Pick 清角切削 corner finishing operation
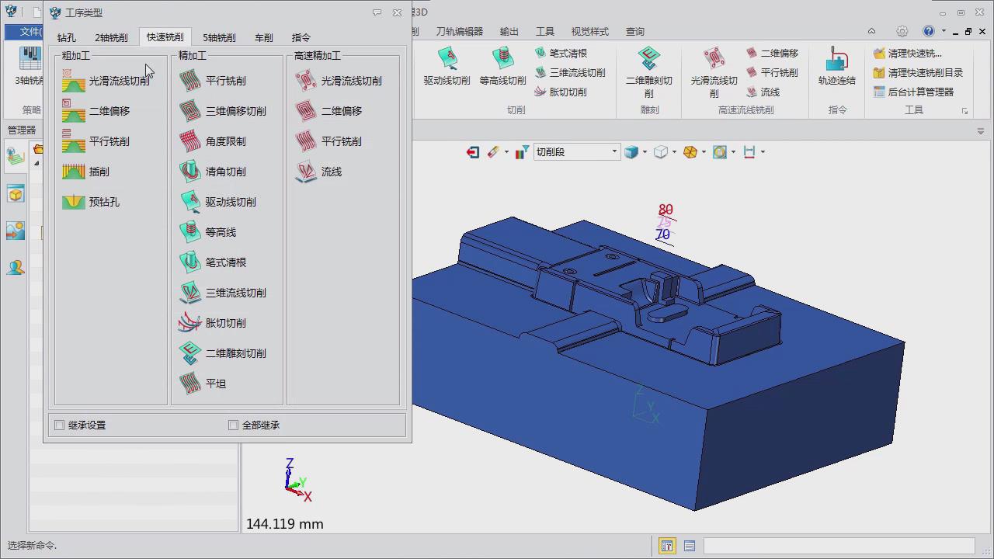 tap(190, 172)
